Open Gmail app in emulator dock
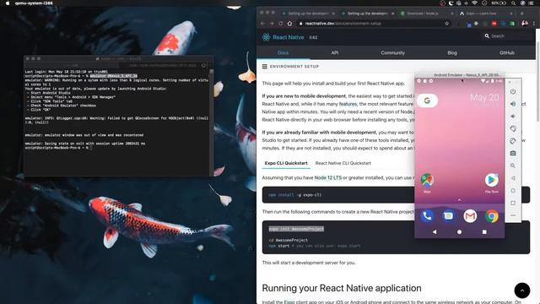Viewport: 540px width, 304px height. click(470, 216)
